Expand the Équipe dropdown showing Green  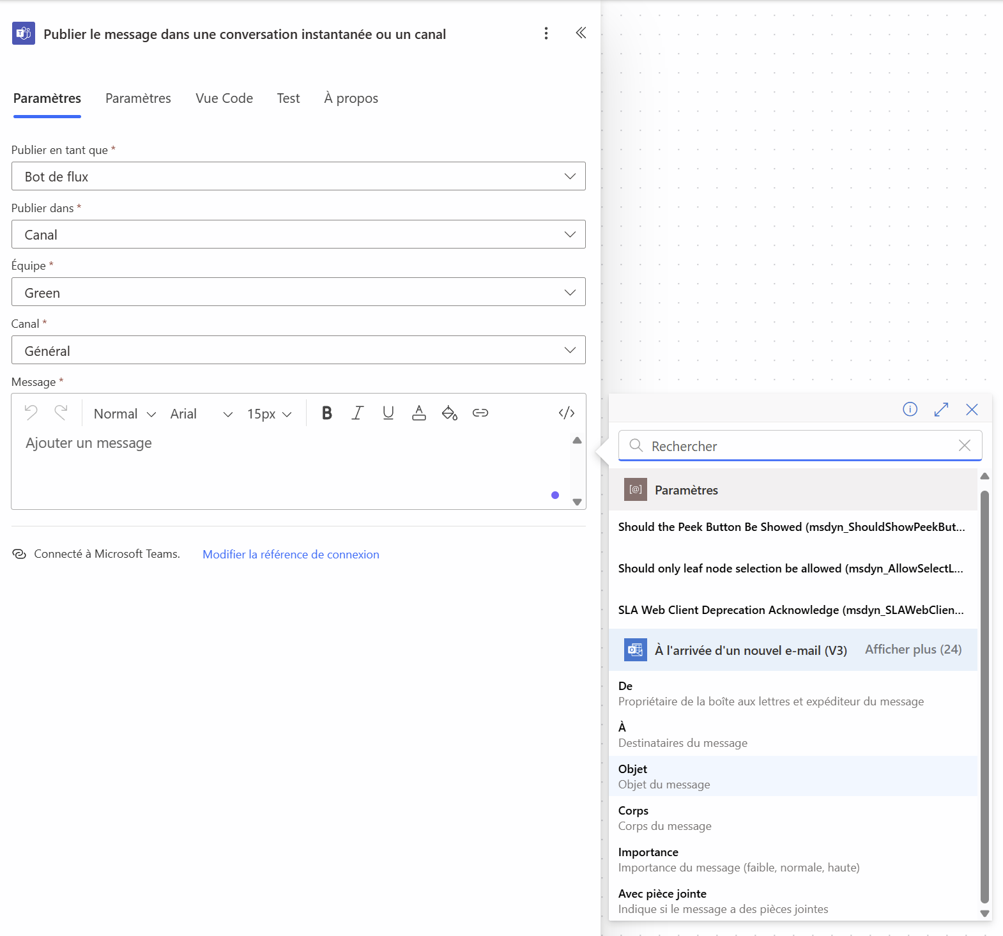[x=298, y=293]
